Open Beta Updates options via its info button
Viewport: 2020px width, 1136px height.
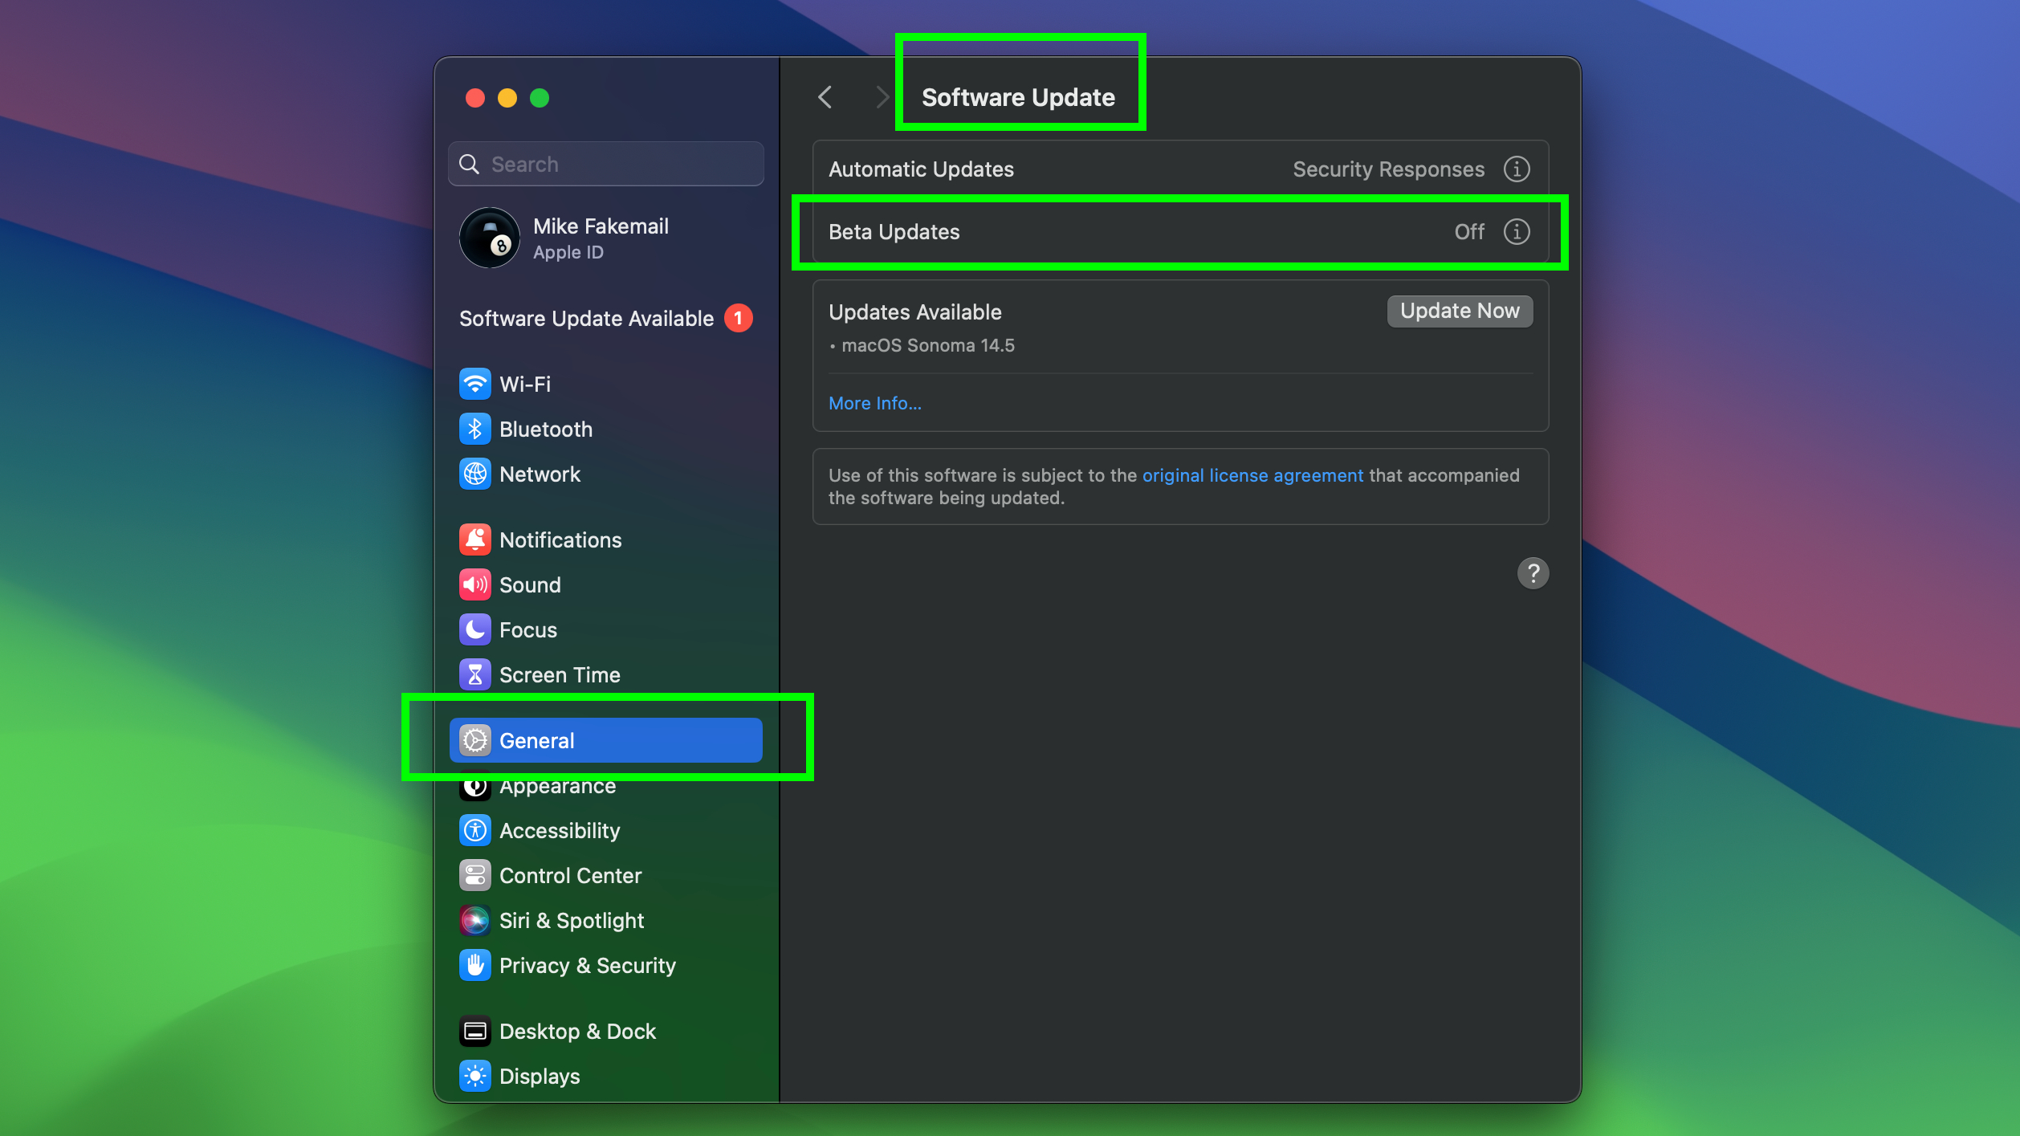[x=1516, y=232]
